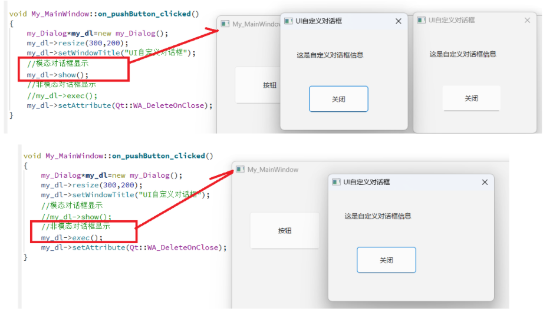Click the 按钮 button in the upper My_MainWindow

pos(258,85)
